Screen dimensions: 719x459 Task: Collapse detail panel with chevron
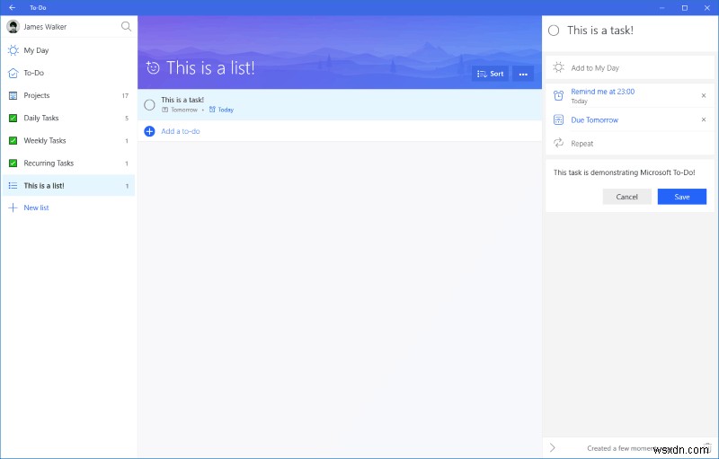pyautogui.click(x=553, y=447)
